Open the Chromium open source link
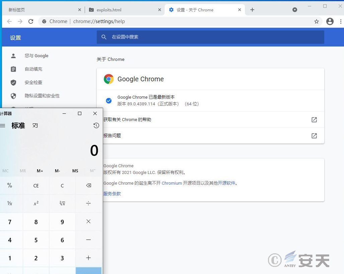Viewport: 344px width, 274px height. [172, 183]
